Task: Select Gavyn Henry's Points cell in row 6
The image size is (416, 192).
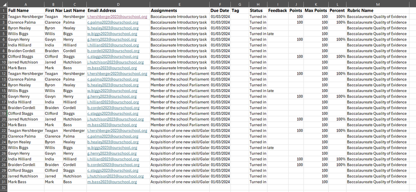Action: (x=296, y=39)
